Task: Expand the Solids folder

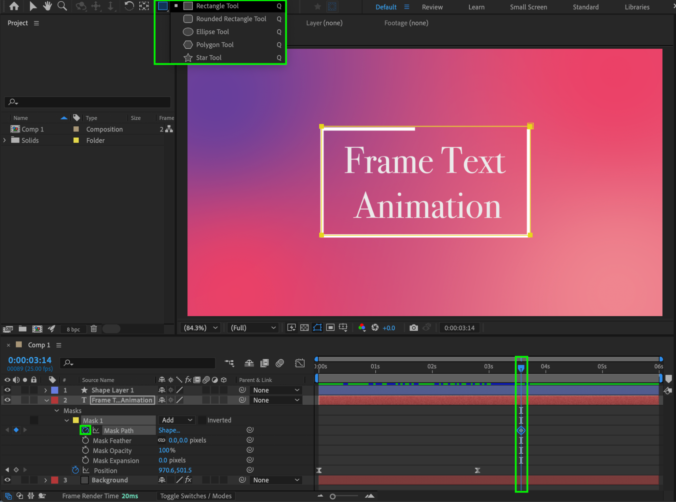Action: [4, 140]
